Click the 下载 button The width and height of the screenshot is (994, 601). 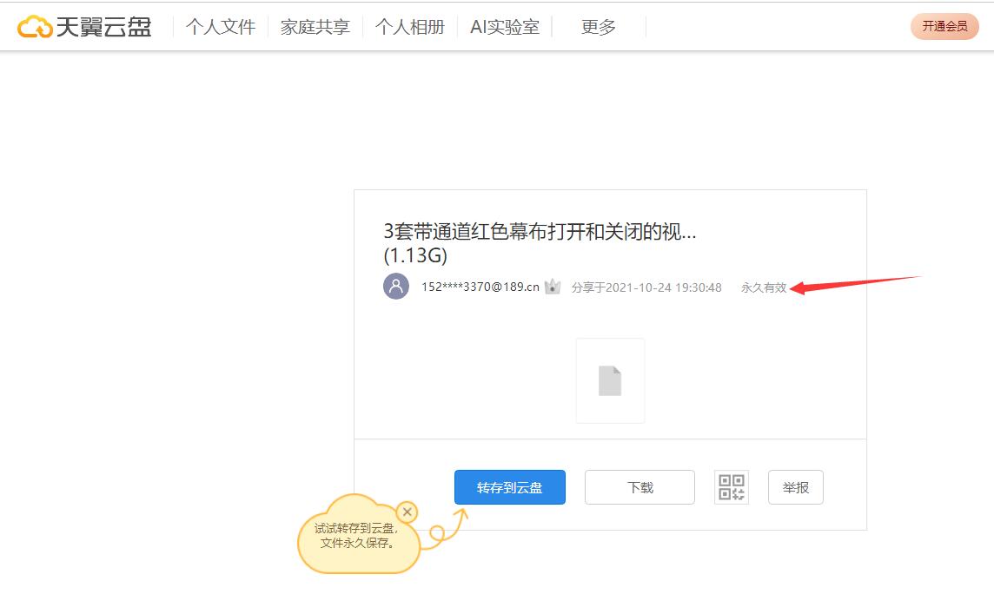[x=639, y=486]
